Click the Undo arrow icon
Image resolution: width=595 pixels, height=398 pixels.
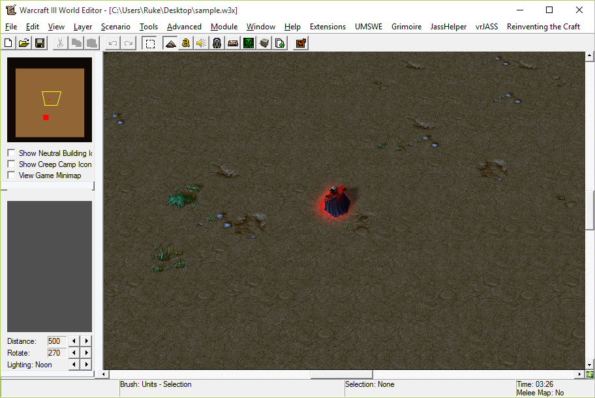pos(113,43)
